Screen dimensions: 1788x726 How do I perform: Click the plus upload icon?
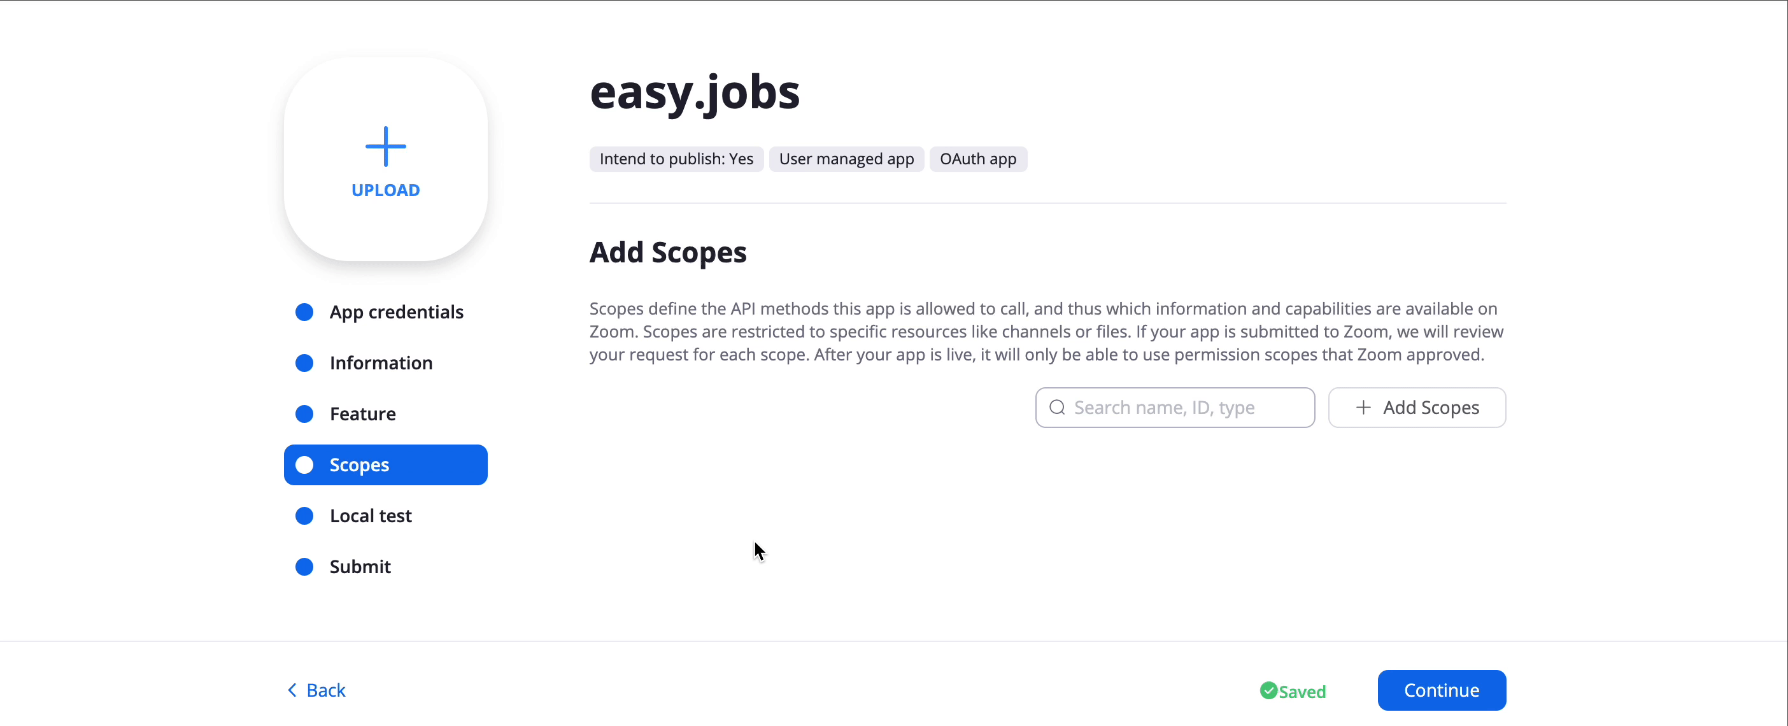pos(385,146)
